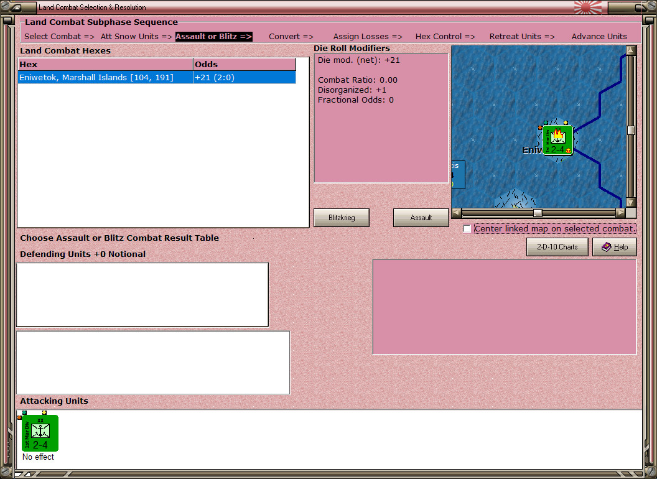
Task: Click the highlighted Assault or Blitz subphase
Action: pos(213,37)
